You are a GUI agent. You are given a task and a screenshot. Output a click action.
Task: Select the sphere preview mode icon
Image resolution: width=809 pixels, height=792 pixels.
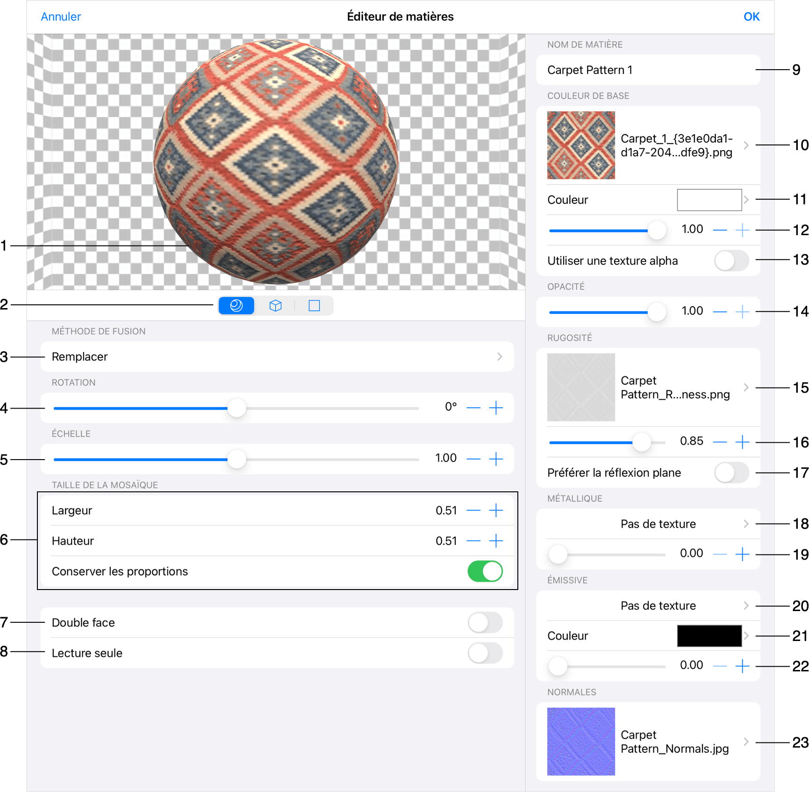236,306
